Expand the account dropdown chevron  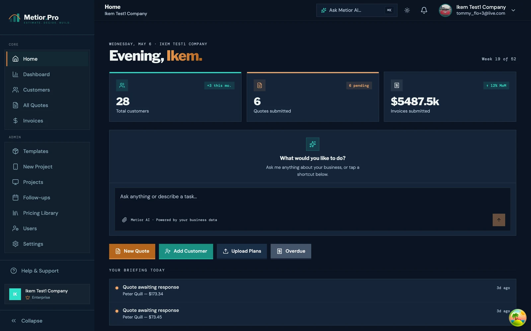[513, 10]
